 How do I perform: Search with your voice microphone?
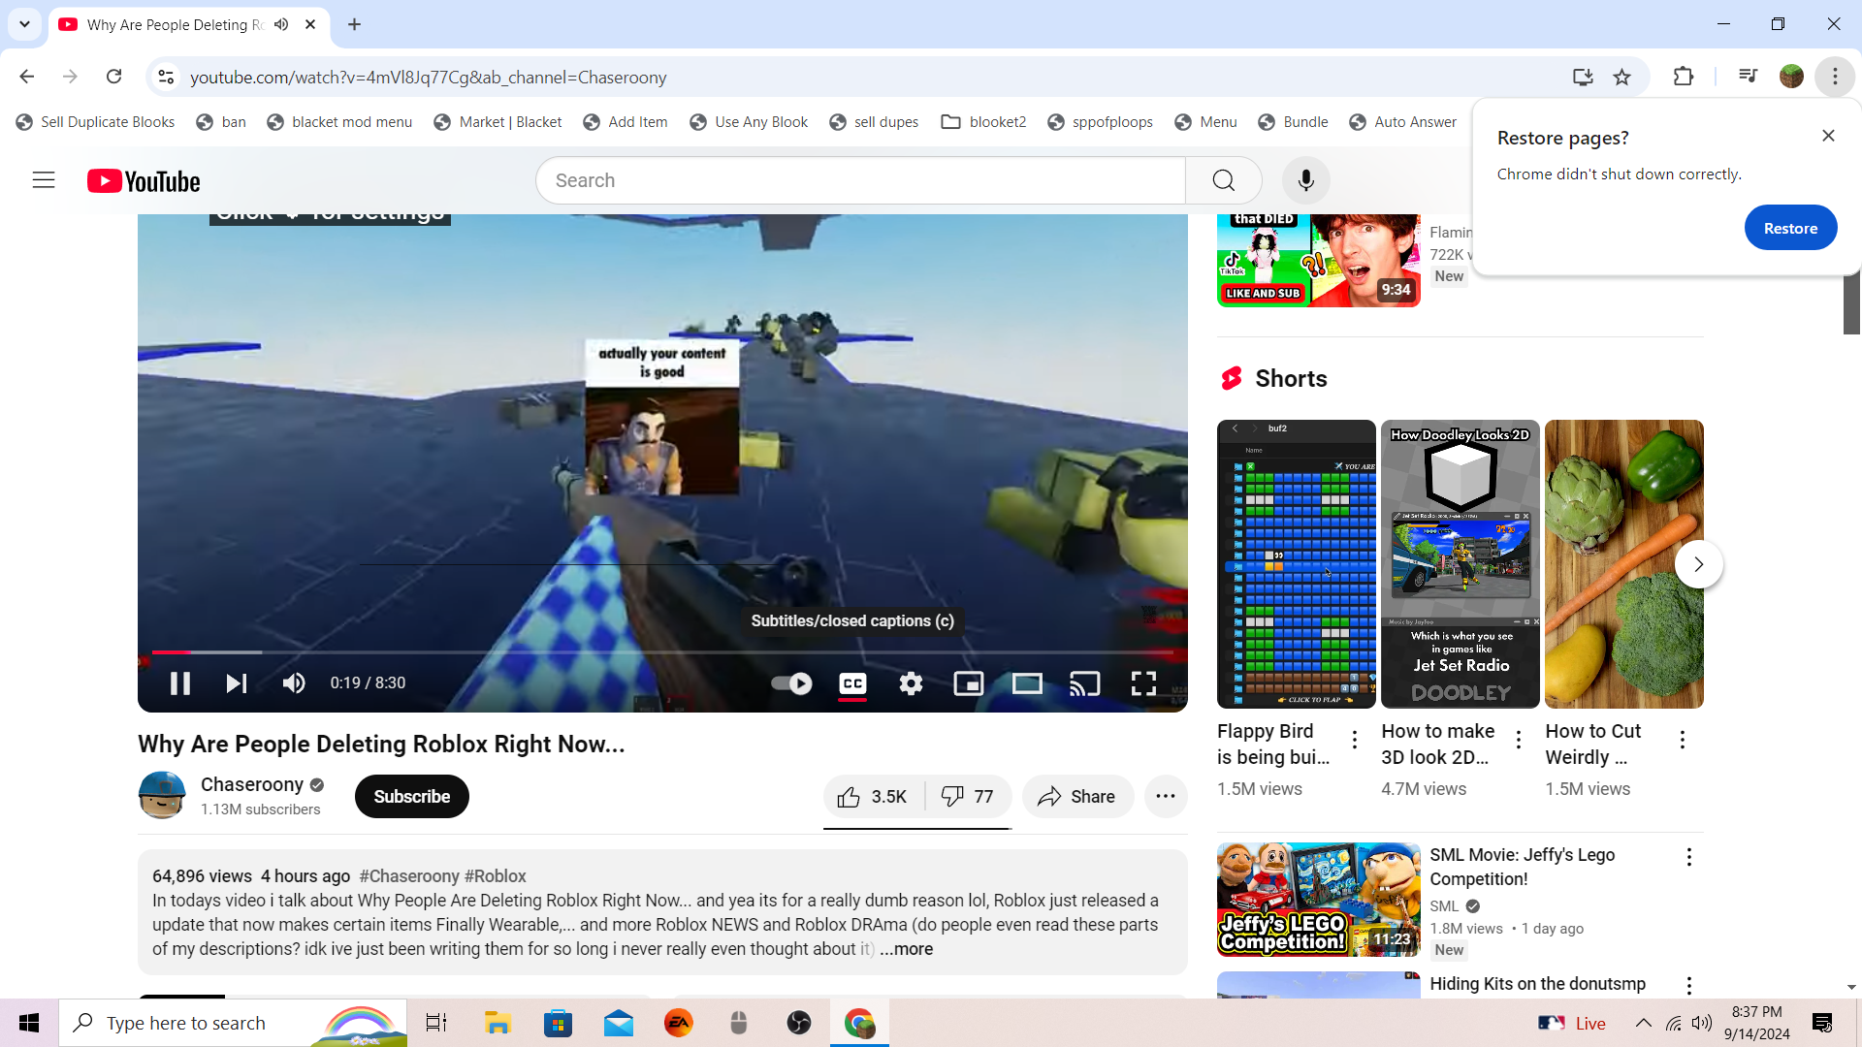click(1305, 180)
